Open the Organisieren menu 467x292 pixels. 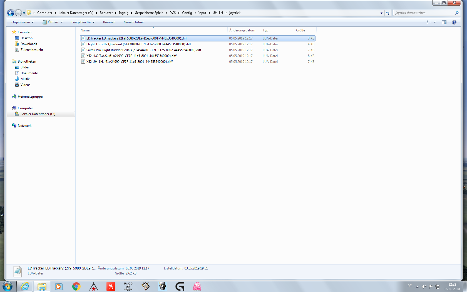pos(23,22)
